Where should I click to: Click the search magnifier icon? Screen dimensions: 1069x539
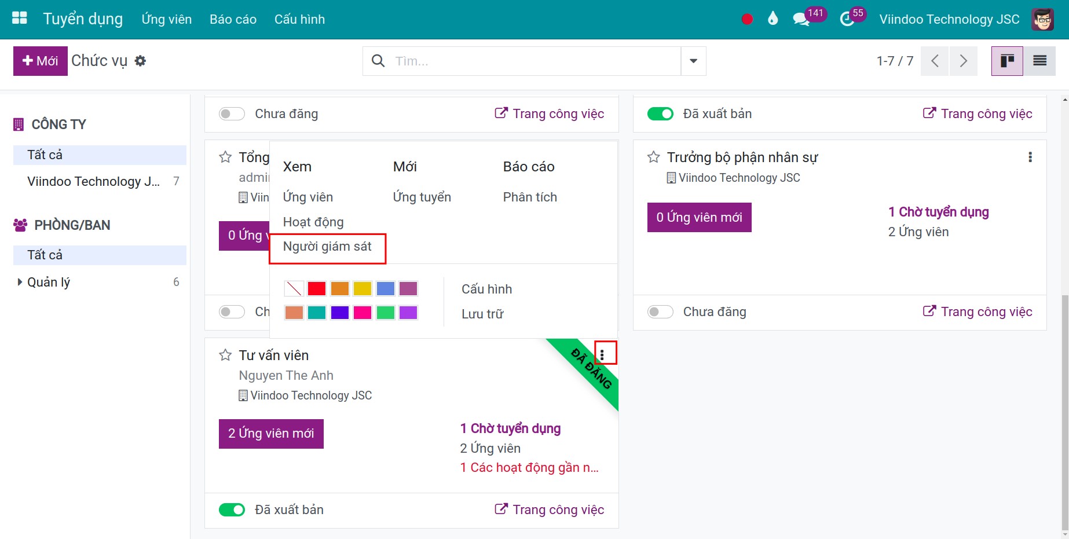[378, 61]
